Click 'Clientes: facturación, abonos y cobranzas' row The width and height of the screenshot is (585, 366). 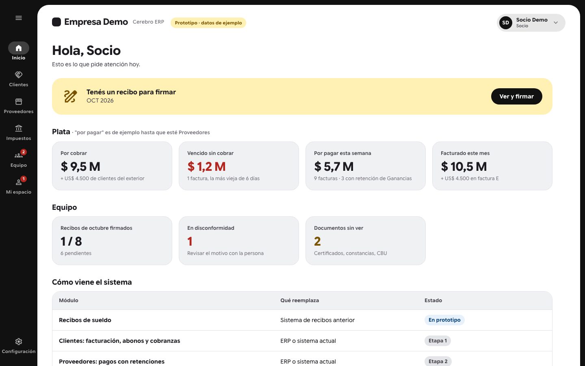pos(302,341)
